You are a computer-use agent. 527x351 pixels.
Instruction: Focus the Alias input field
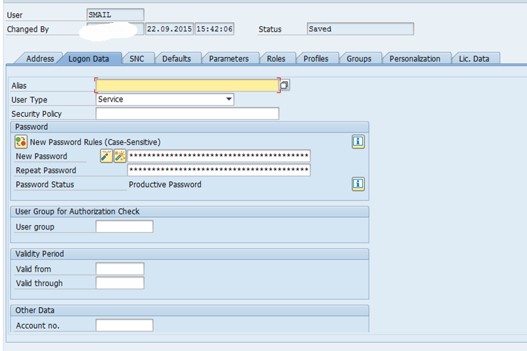[187, 85]
